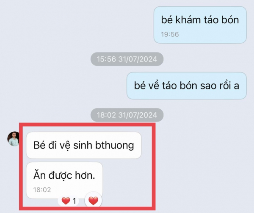
Task: Select the 'Bé đi vệ sinh bthuong' message
Action: click(x=84, y=145)
